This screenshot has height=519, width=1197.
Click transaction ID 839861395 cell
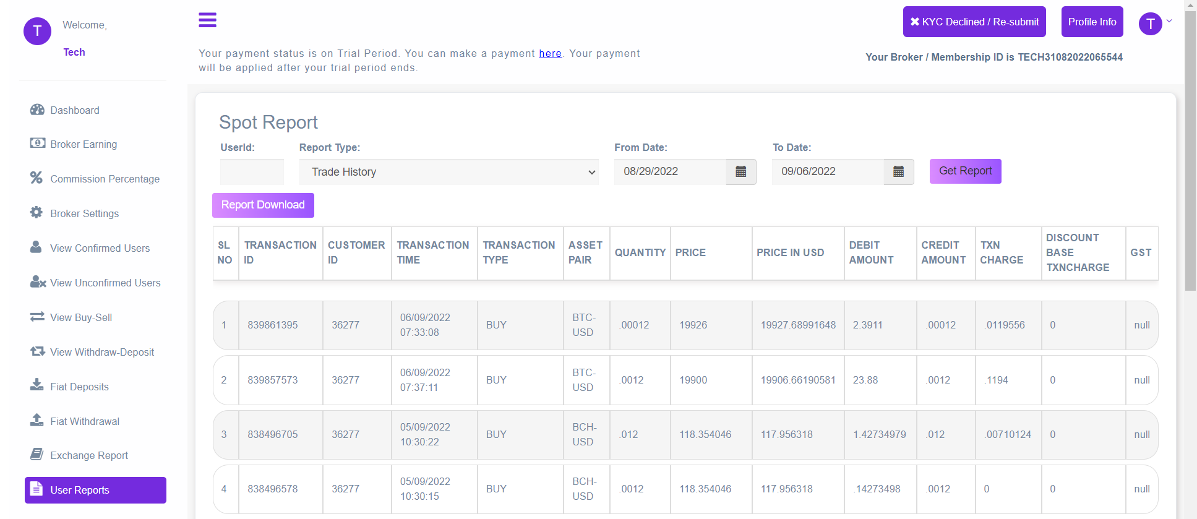[280, 325]
